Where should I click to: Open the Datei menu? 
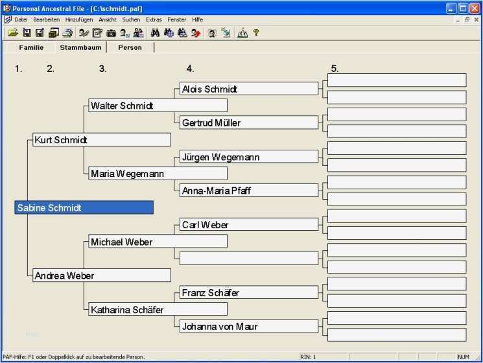coord(21,19)
